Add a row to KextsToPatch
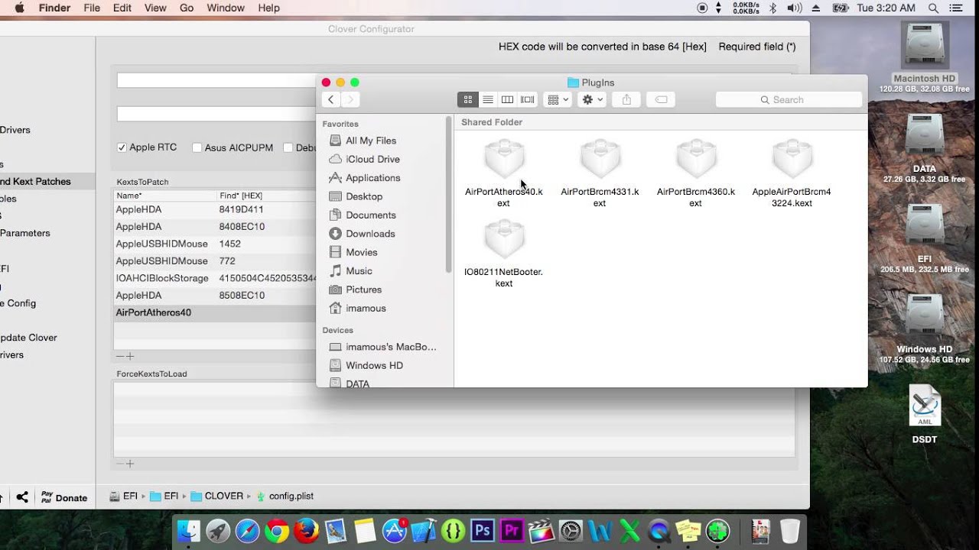This screenshot has height=550, width=979. tap(130, 356)
